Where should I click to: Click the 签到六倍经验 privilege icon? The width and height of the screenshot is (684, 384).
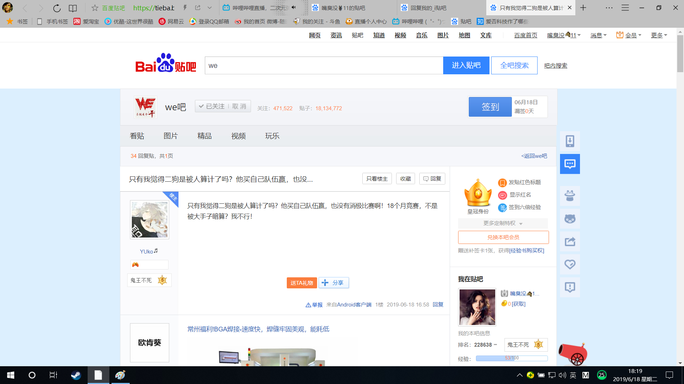pyautogui.click(x=502, y=208)
